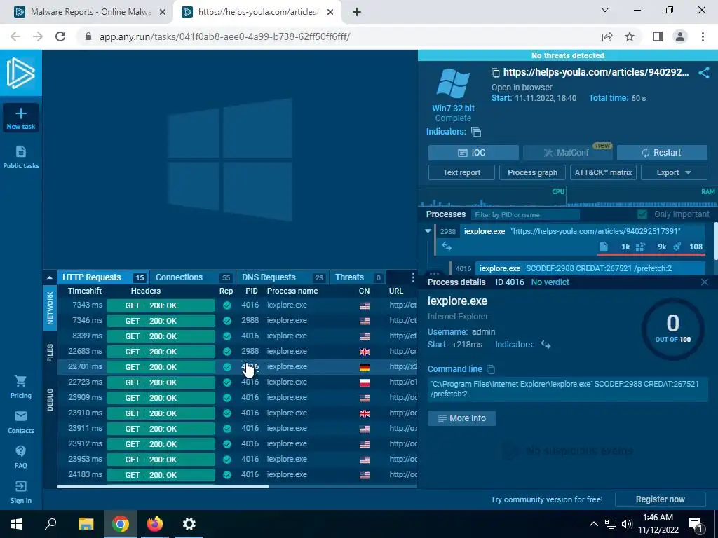Switch to the DNS Requests tab
718x538 pixels.
[282, 277]
